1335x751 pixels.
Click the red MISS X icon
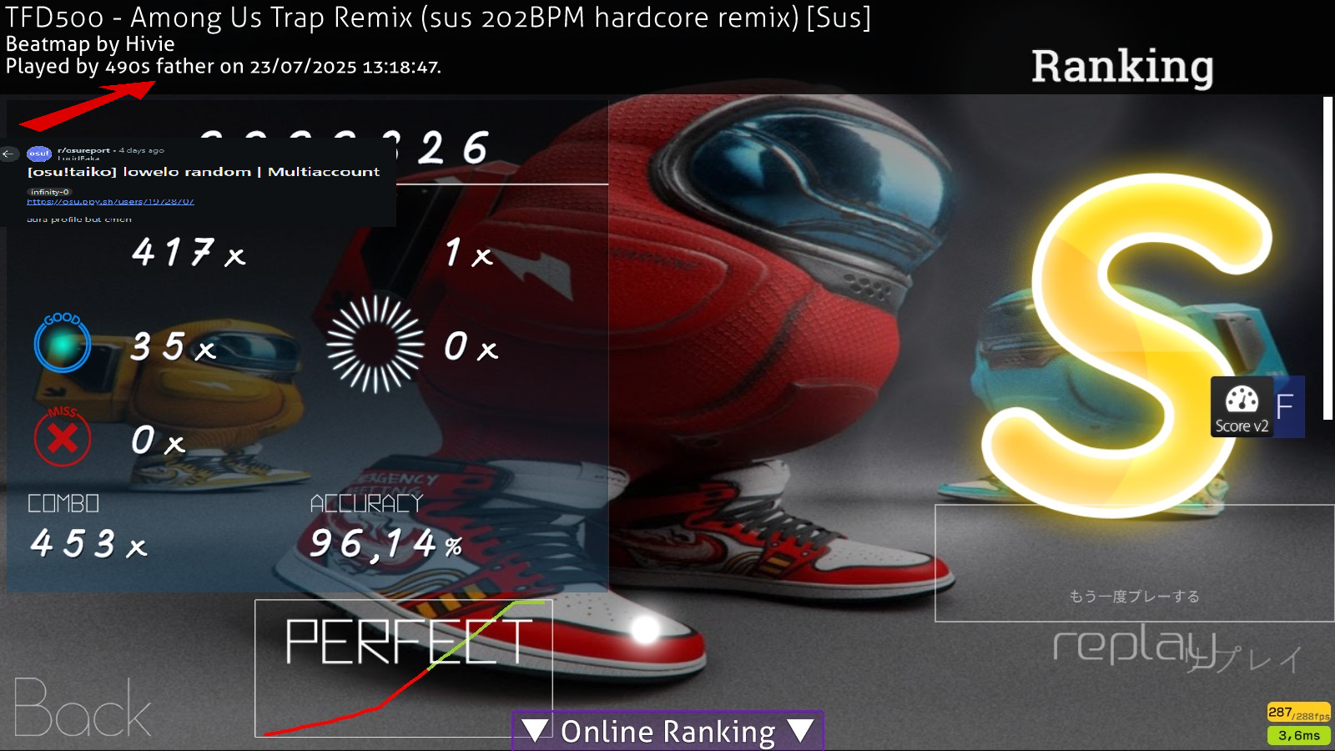click(x=63, y=436)
